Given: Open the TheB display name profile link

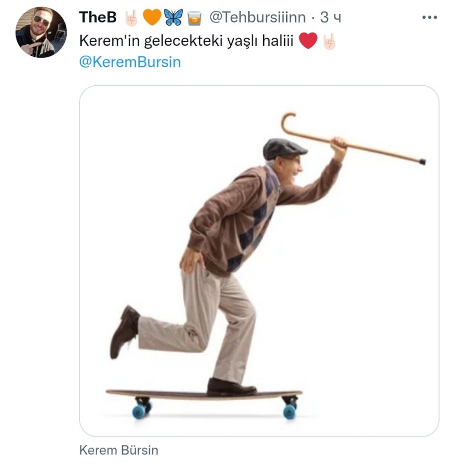Looking at the screenshot, I should click(x=98, y=17).
